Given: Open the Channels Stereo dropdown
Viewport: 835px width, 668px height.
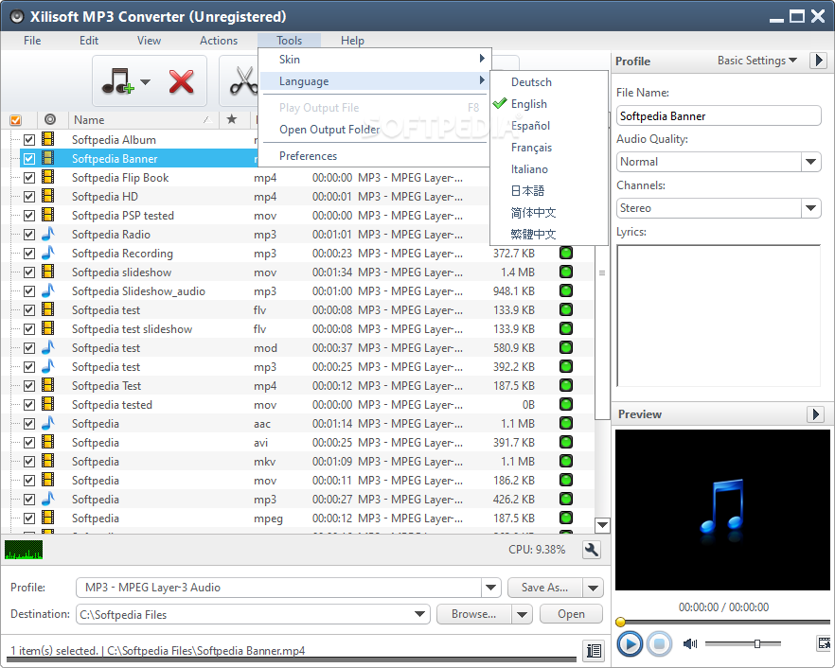Looking at the screenshot, I should 810,208.
